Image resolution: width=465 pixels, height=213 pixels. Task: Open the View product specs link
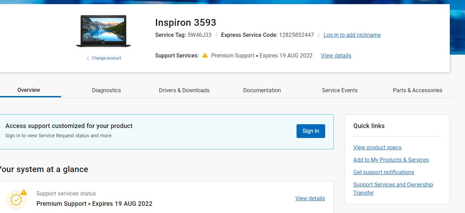(377, 147)
